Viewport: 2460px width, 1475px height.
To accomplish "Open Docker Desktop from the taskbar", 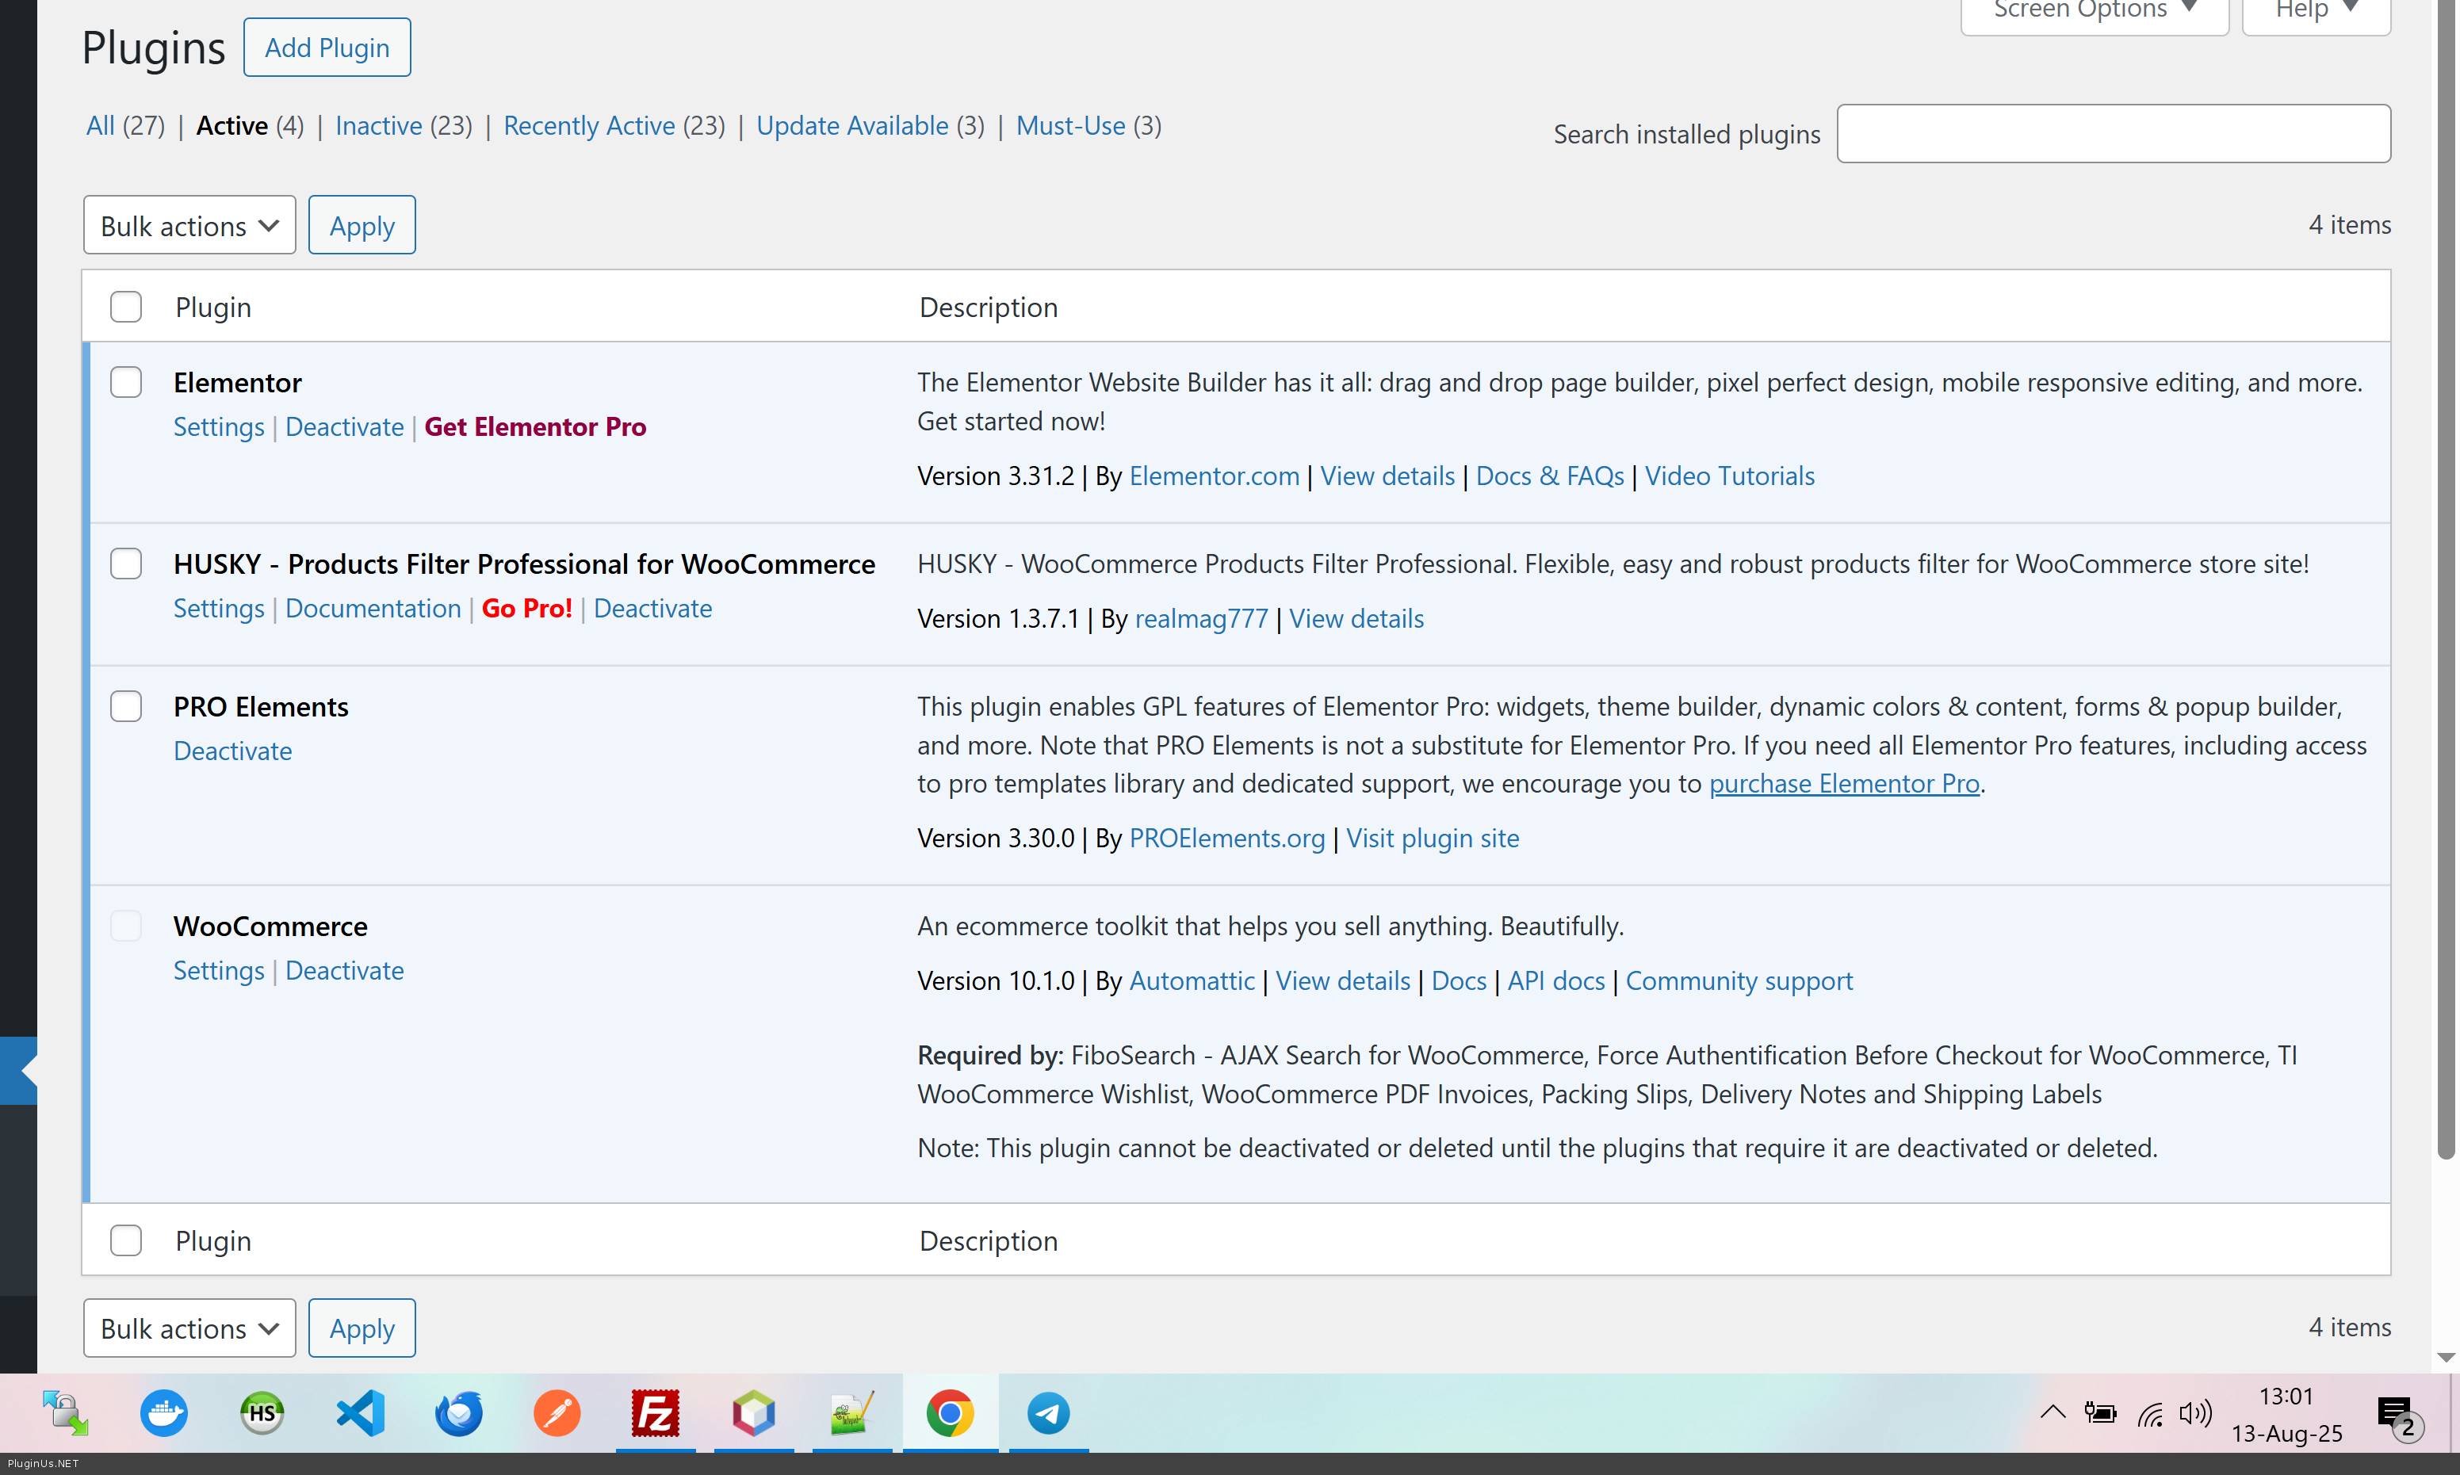I will pos(164,1412).
